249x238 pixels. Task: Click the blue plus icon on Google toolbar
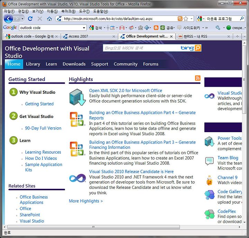point(147,28)
